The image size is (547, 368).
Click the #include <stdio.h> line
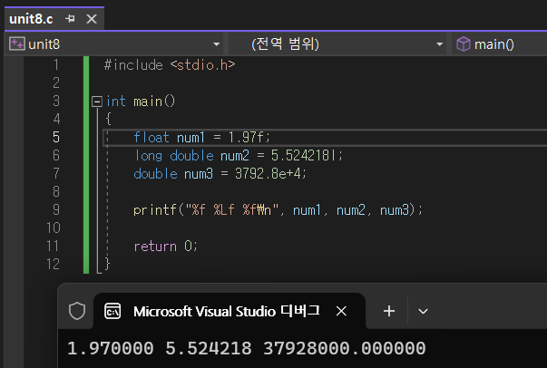pyautogui.click(x=170, y=65)
